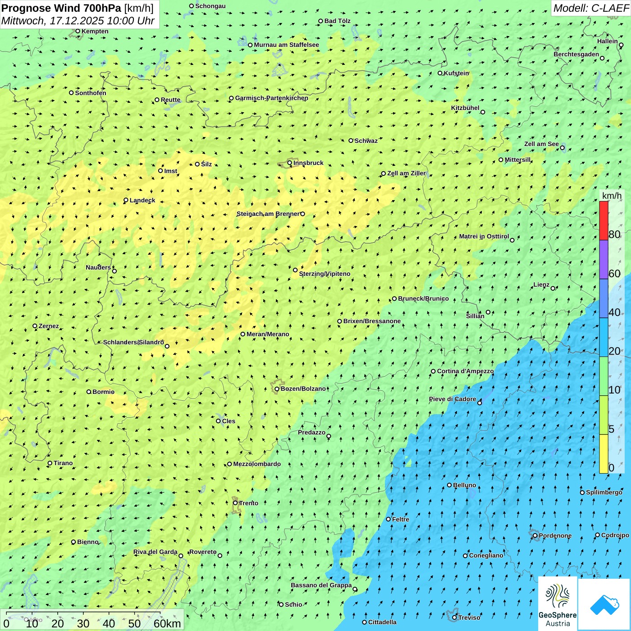Click the Sonthofen city marker
631x631 pixels.
click(x=71, y=93)
